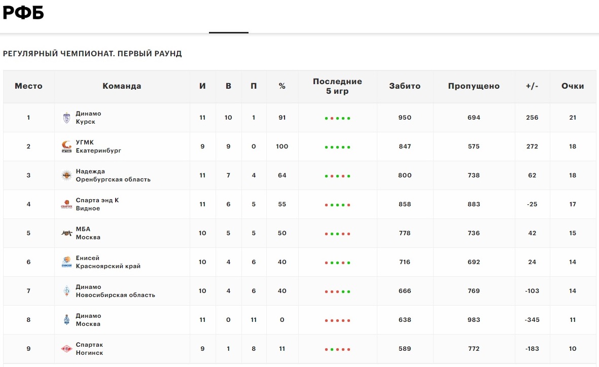Open the Динамо Курск team link

click(88, 118)
